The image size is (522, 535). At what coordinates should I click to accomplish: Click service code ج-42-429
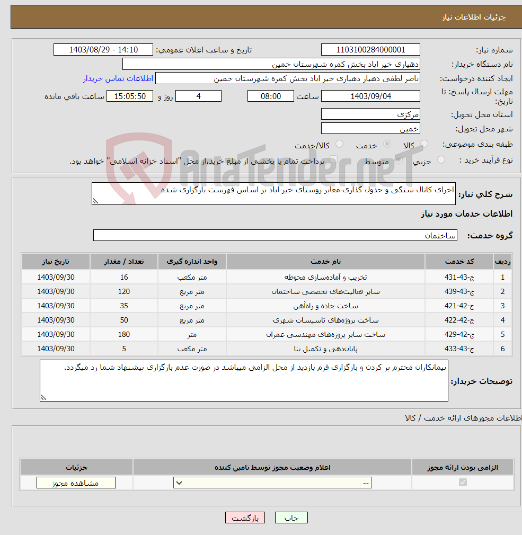[459, 334]
